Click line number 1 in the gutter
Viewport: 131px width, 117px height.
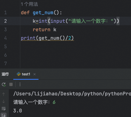coord(5,13)
